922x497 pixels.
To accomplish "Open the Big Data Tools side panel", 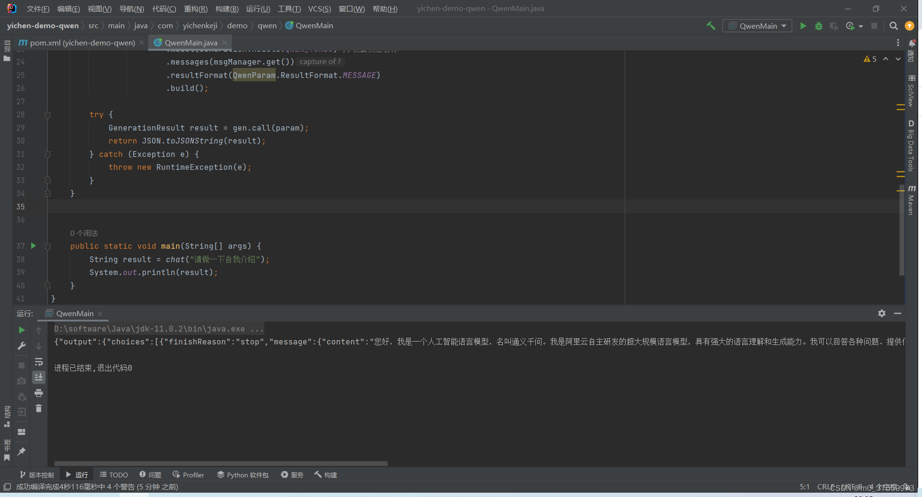I will 911,145.
